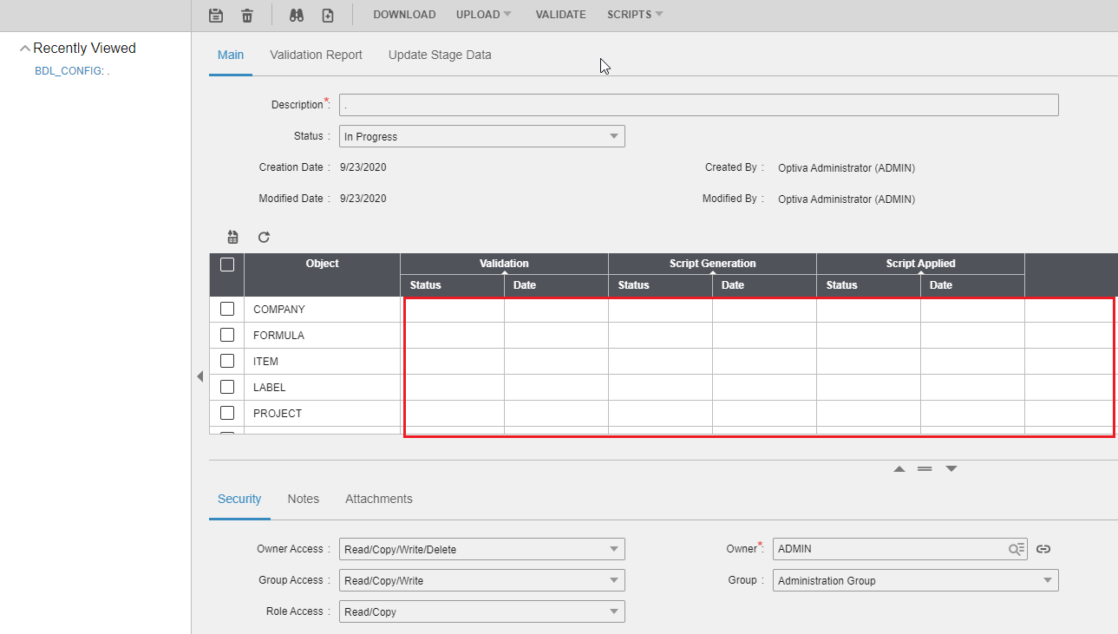Switch to the Validation Report tab
Image resolution: width=1118 pixels, height=634 pixels.
point(316,55)
